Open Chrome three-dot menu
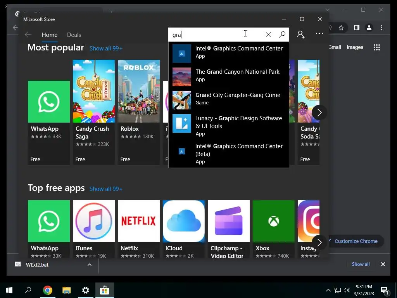The height and width of the screenshot is (298, 397). 381,28
